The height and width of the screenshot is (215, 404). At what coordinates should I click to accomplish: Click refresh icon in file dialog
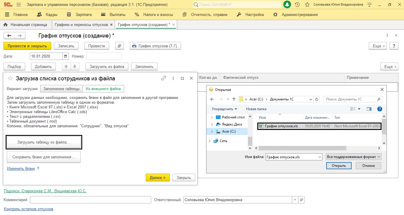tap(317, 99)
